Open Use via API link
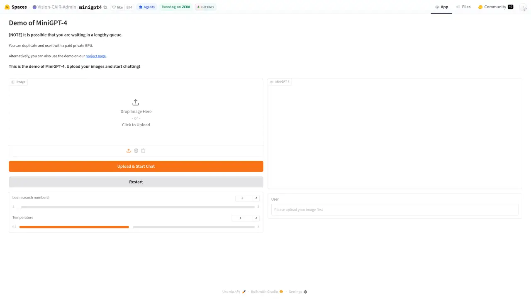This screenshot has height=299, width=531. coord(234,292)
